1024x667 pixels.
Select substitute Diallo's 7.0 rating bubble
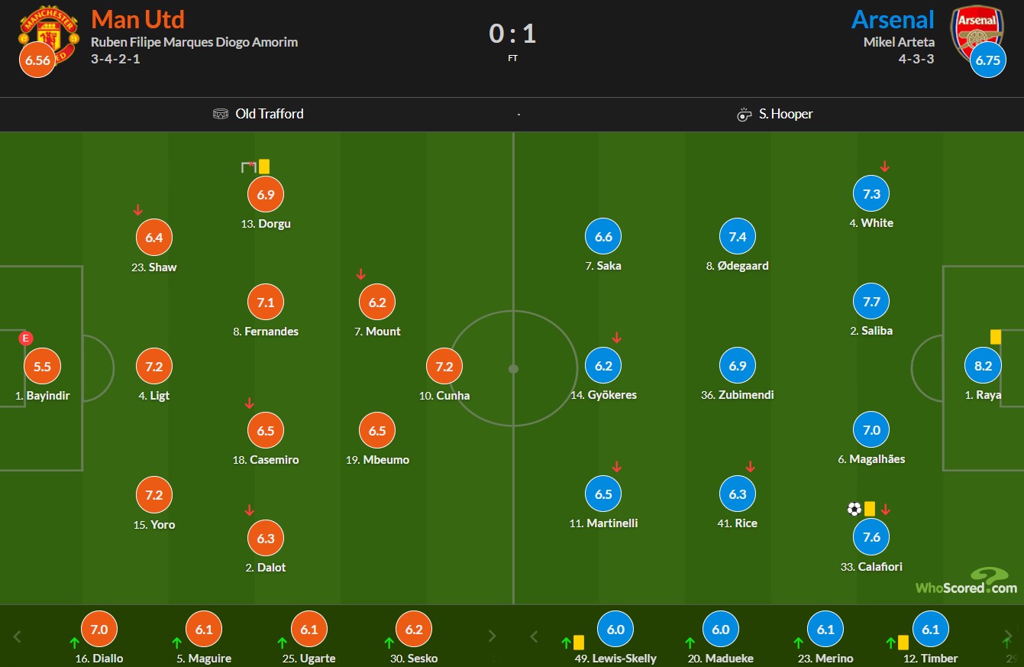(99, 630)
